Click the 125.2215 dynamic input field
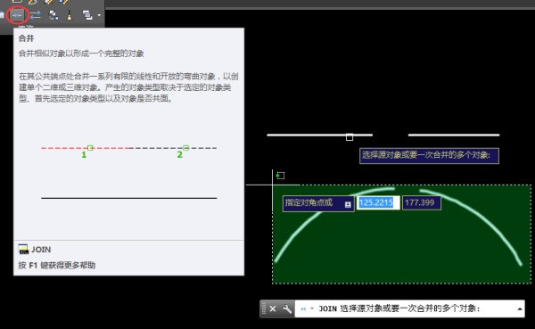 (378, 202)
